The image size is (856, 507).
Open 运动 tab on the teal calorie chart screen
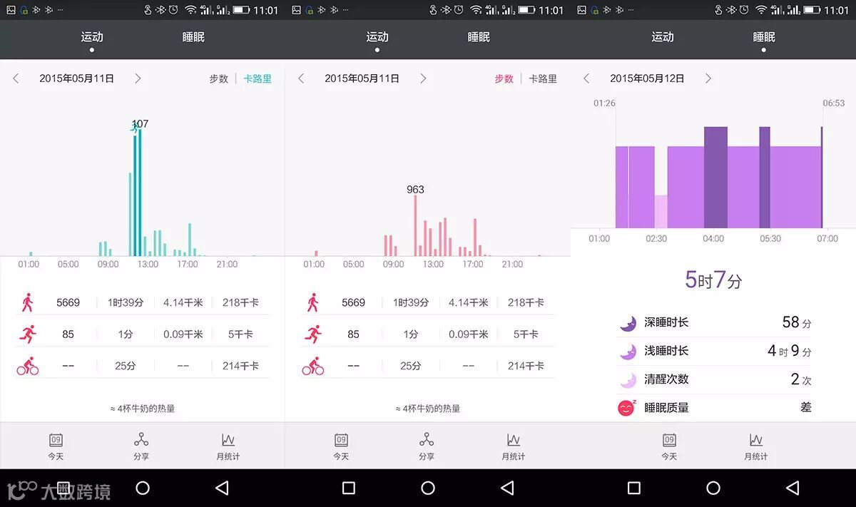pyautogui.click(x=92, y=37)
